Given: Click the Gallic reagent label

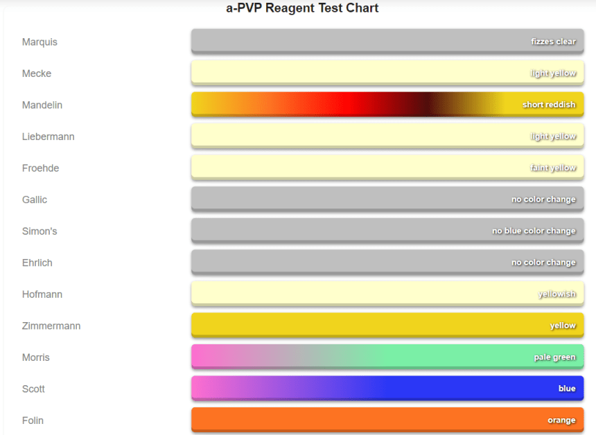Looking at the screenshot, I should click(35, 199).
